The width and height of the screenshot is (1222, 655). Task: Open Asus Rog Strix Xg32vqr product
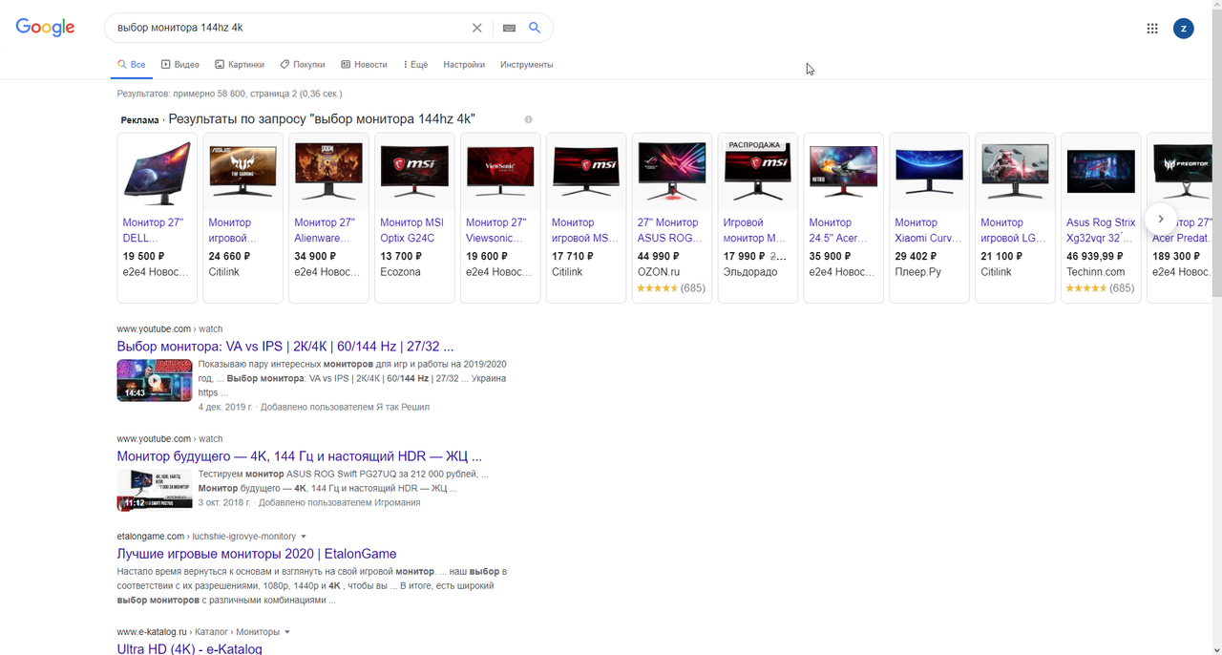[1101, 230]
